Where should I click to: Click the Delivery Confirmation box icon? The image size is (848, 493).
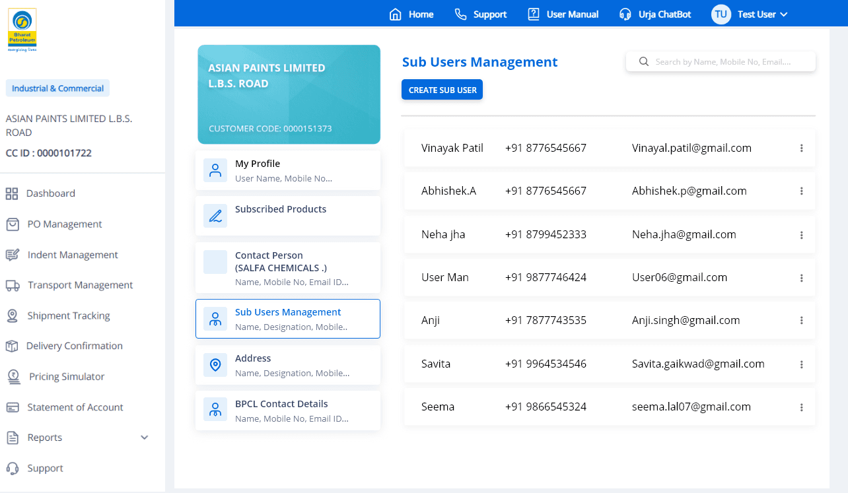12,346
